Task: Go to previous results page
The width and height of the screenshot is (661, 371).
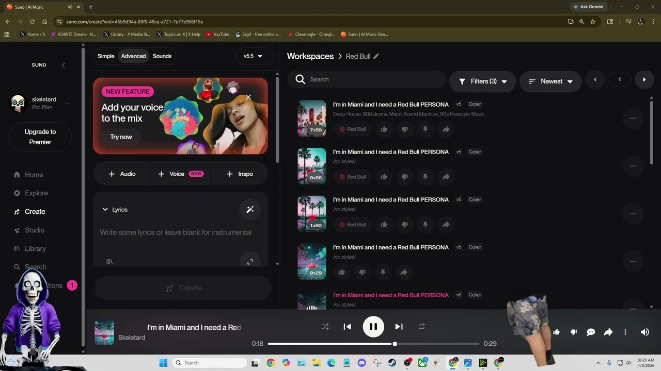Action: coord(595,80)
